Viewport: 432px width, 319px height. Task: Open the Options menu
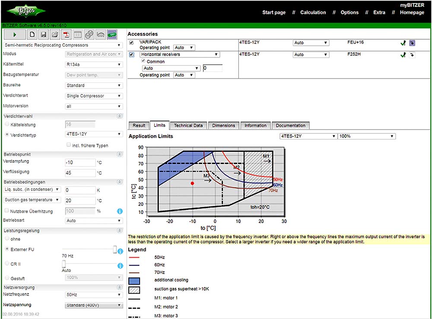(349, 13)
